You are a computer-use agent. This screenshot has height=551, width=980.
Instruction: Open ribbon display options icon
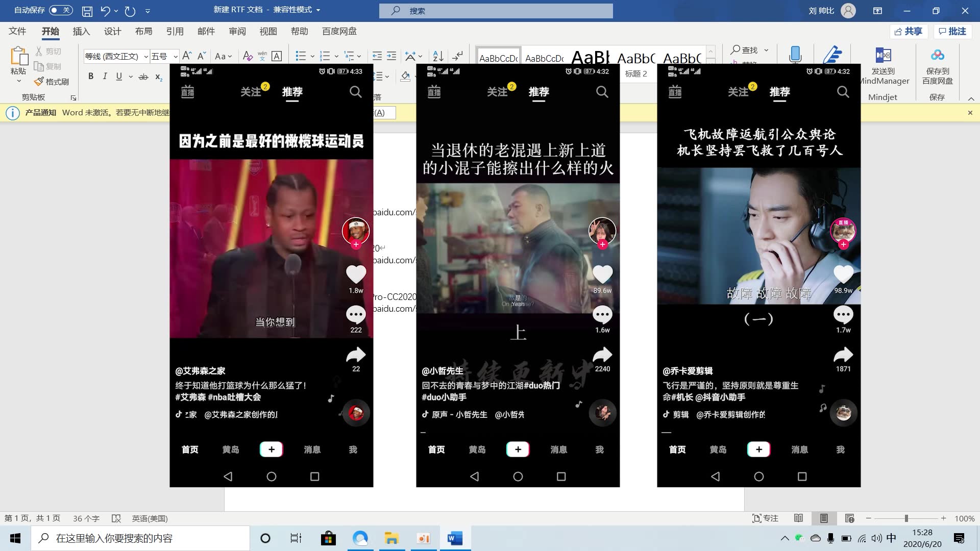tap(877, 11)
